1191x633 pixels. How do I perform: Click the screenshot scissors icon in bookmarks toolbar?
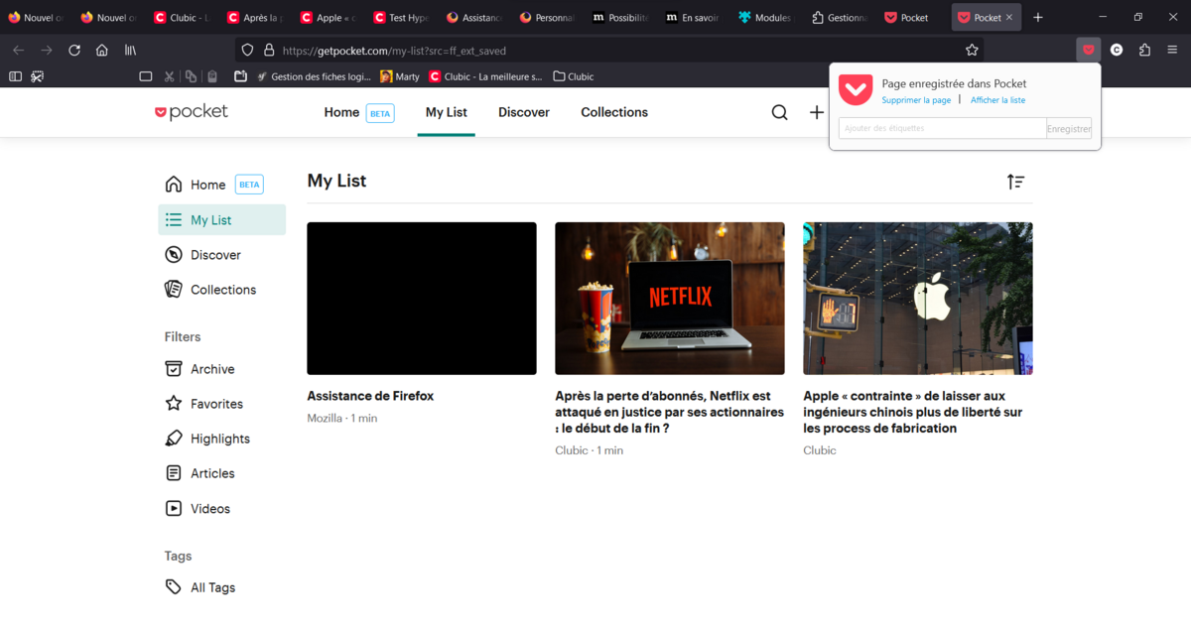tap(38, 76)
